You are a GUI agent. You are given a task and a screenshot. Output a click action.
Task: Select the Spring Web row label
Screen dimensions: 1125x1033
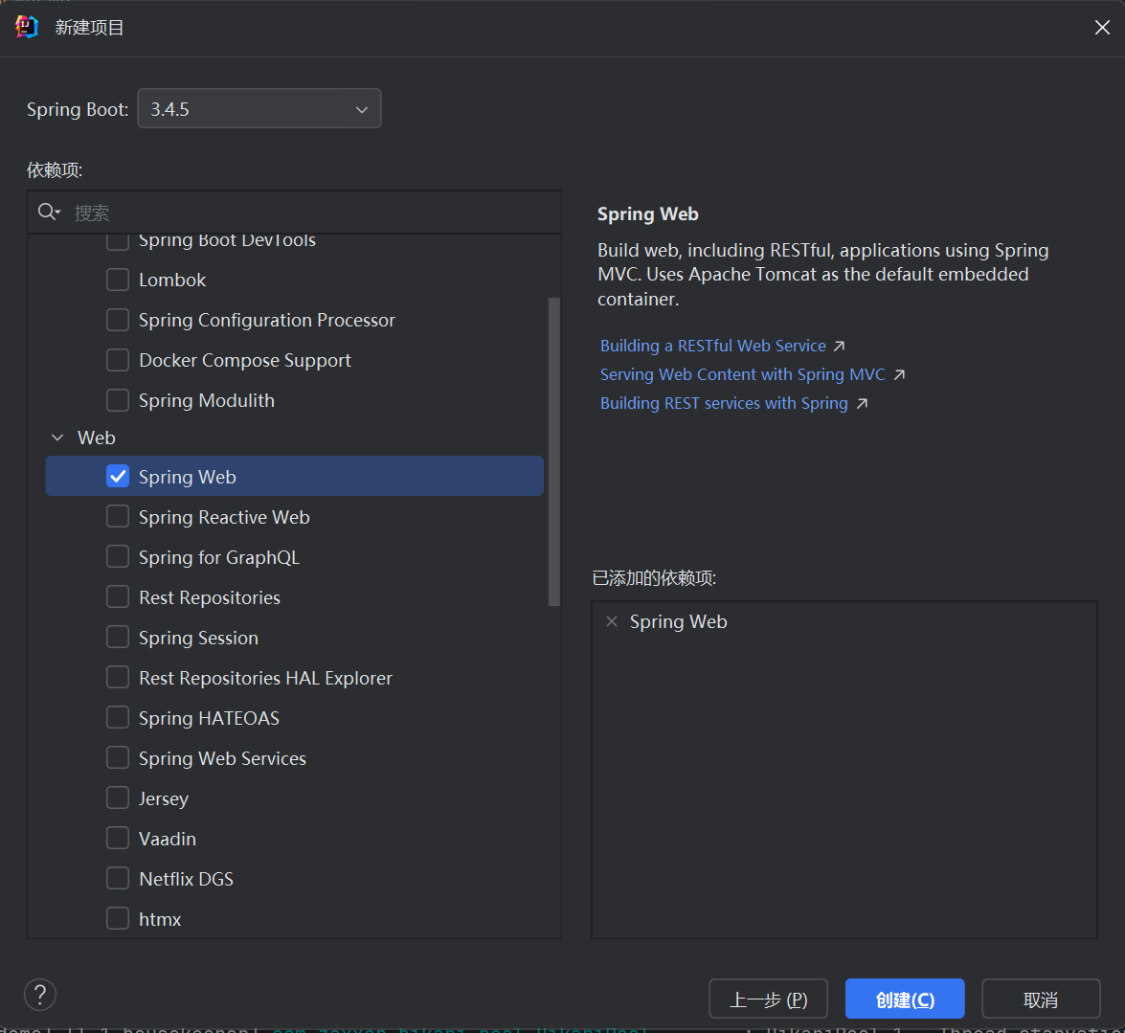coord(188,477)
